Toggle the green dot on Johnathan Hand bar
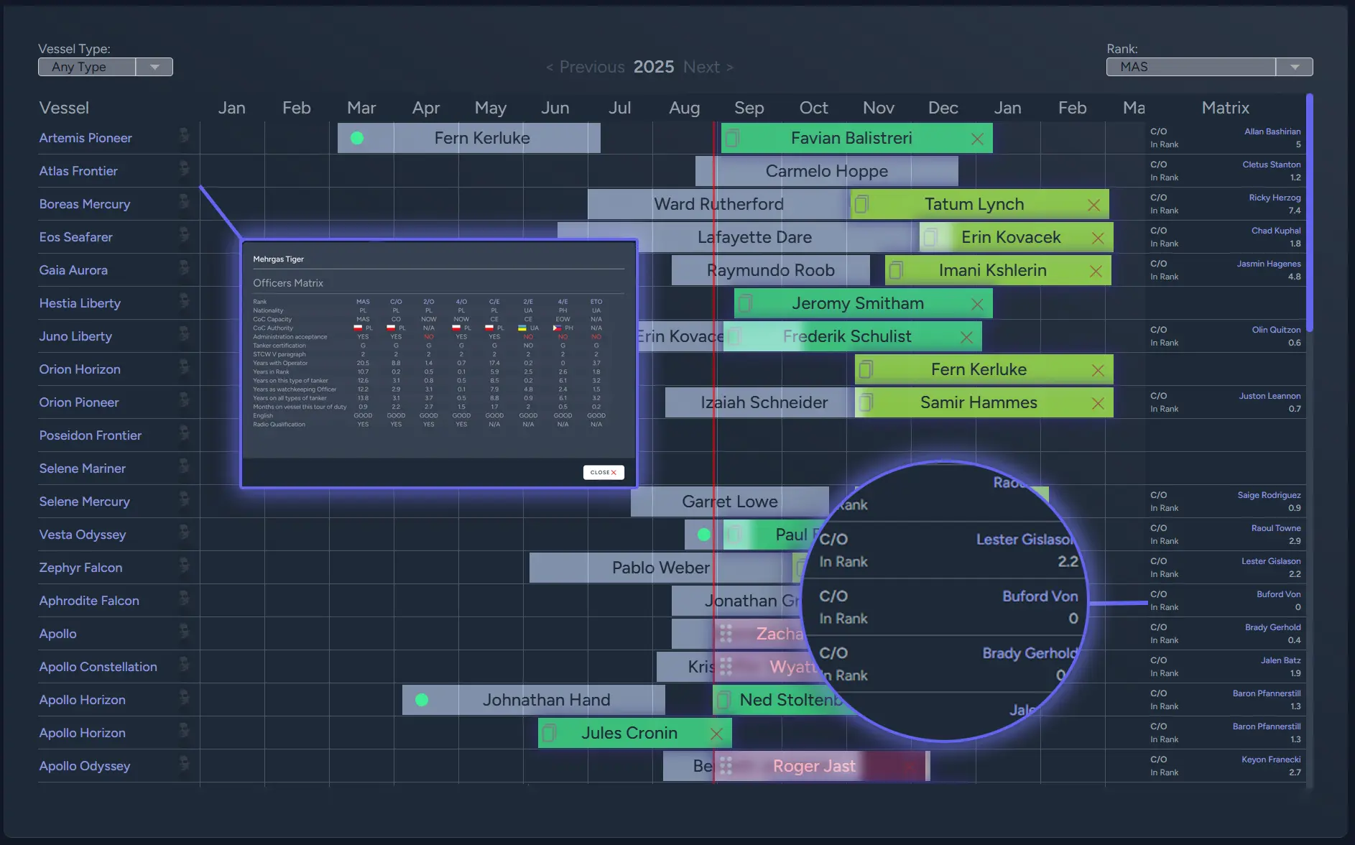1355x845 pixels. 422,700
